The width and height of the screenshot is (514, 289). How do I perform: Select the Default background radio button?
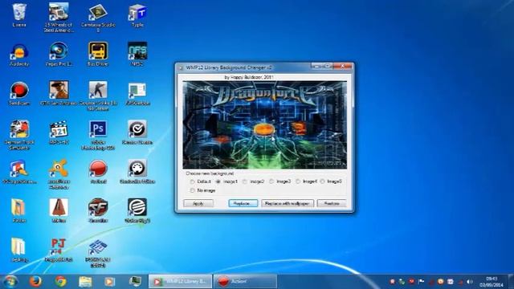point(193,181)
